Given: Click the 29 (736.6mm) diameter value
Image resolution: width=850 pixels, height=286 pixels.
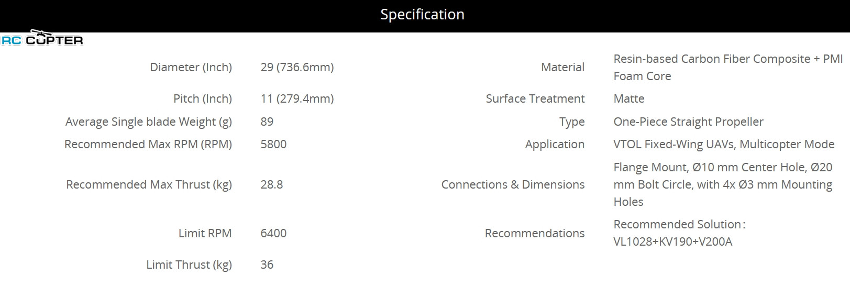Looking at the screenshot, I should click(x=297, y=68).
